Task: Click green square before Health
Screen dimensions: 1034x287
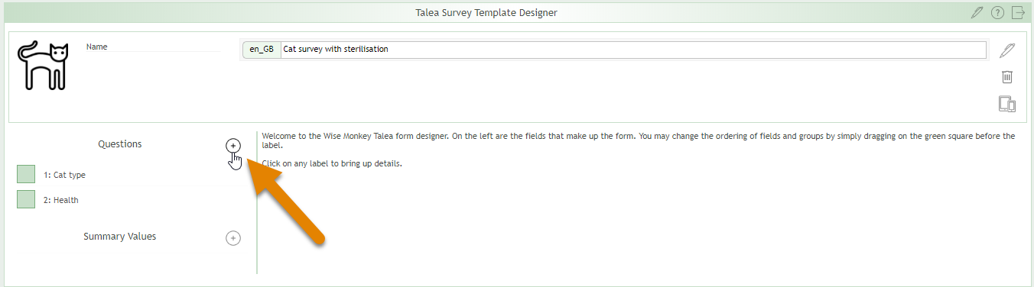Action: point(26,200)
